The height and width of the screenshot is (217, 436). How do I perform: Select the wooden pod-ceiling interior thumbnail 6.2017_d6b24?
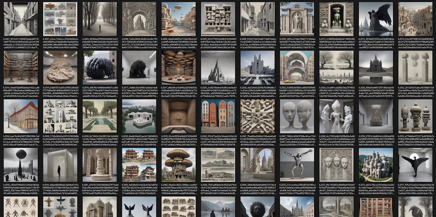(x=178, y=67)
